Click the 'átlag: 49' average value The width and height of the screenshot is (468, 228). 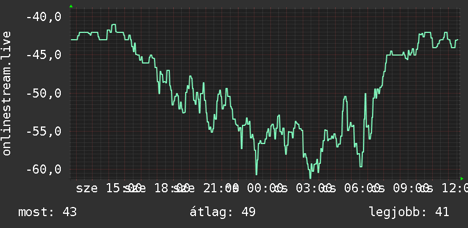pos(223,212)
